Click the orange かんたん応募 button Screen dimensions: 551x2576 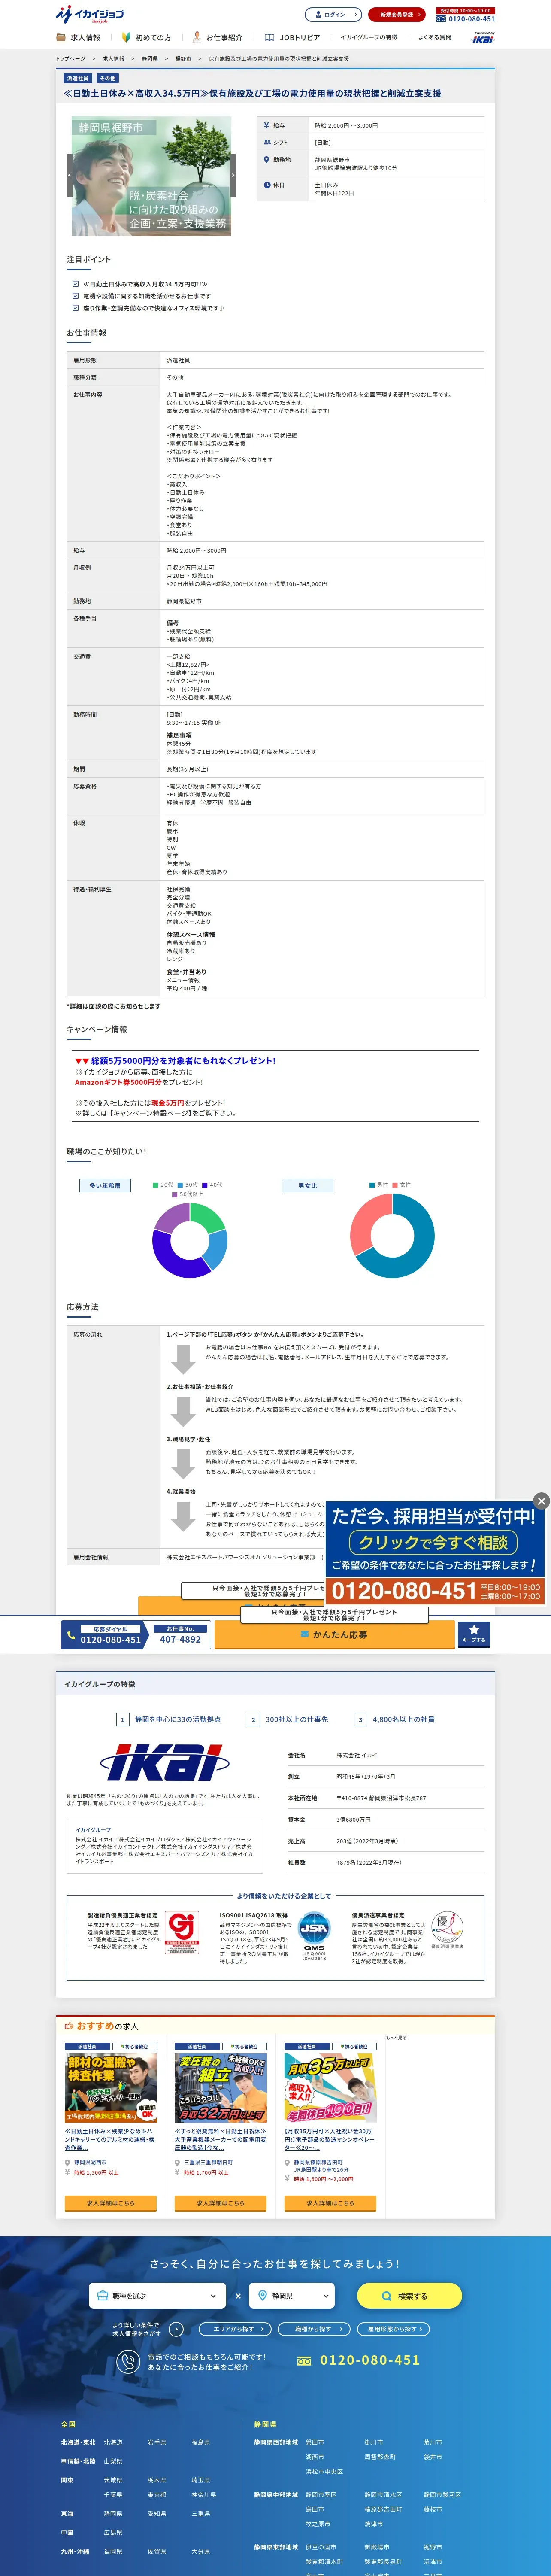333,1635
